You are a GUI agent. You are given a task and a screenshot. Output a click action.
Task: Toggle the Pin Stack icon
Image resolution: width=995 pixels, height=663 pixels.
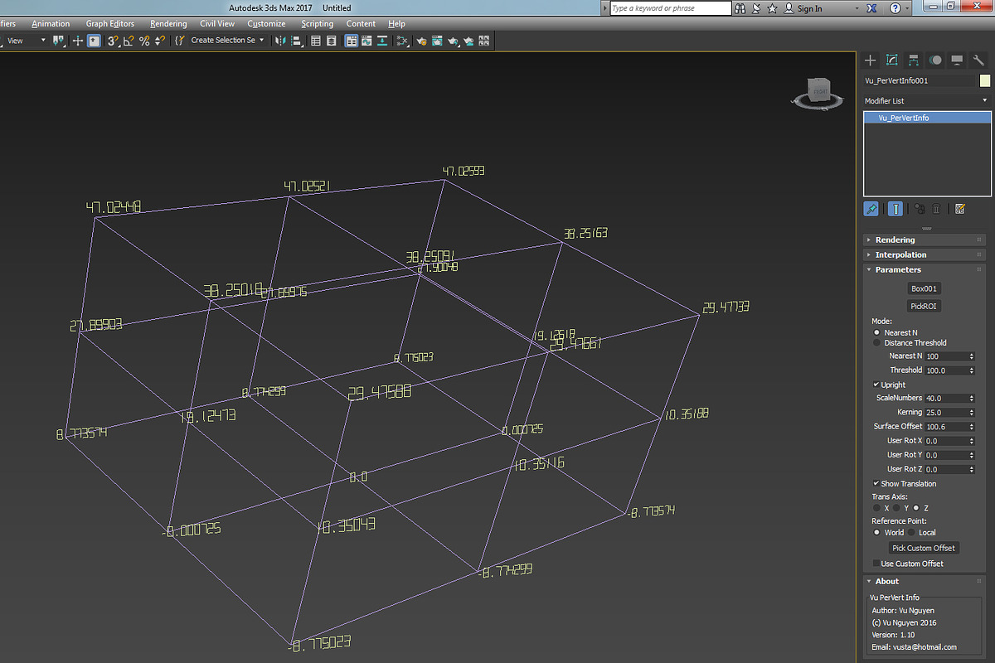(x=871, y=209)
